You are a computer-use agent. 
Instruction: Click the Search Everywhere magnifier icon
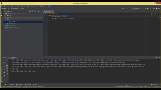pyautogui.click(x=154, y=8)
